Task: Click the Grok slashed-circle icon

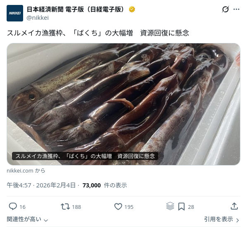Action: pyautogui.click(x=225, y=9)
